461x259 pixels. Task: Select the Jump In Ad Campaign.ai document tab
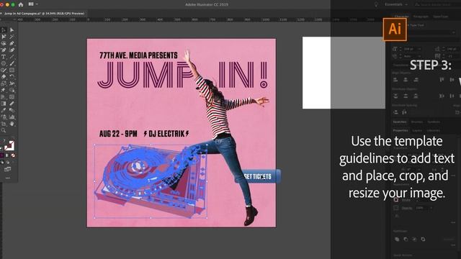coord(44,14)
